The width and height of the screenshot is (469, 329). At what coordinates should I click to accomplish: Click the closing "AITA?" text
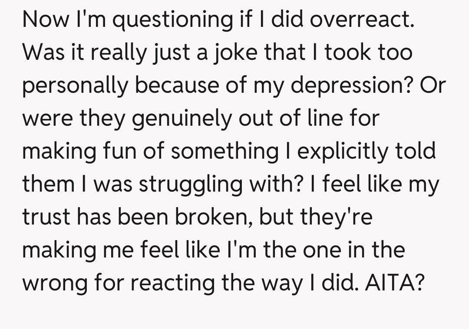[x=394, y=283]
